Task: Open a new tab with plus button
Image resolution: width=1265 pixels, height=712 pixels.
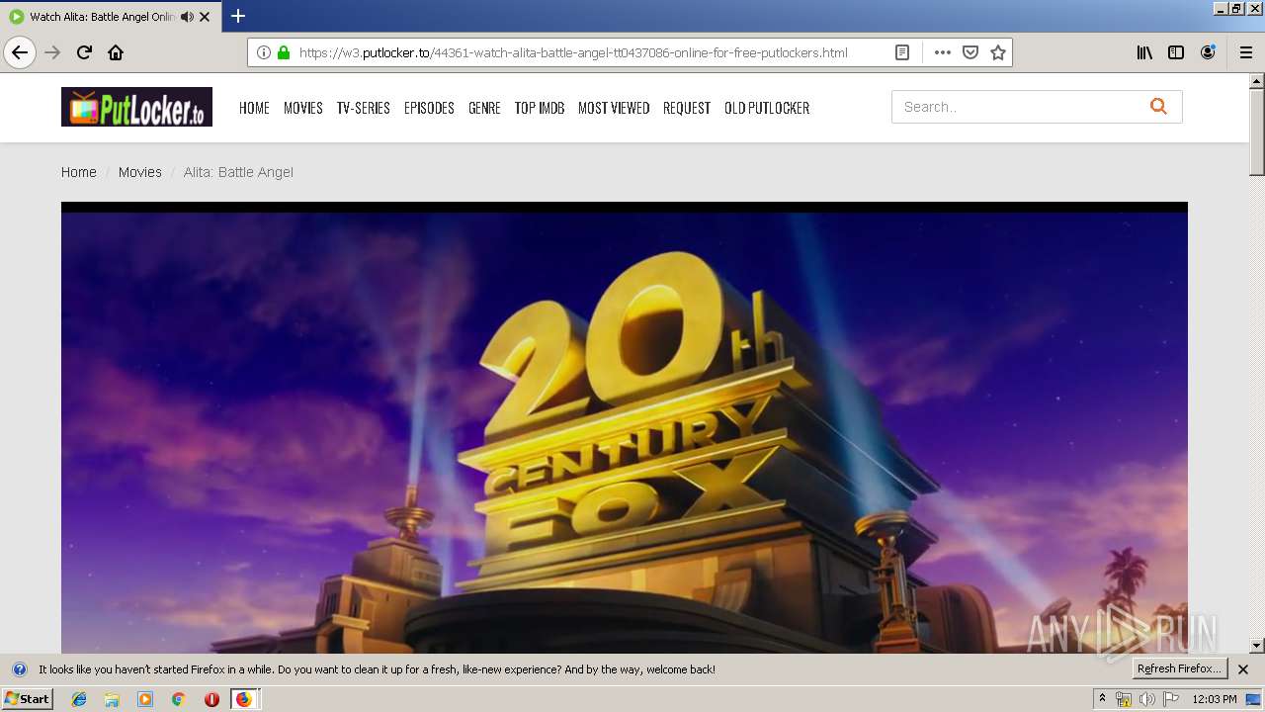Action: [238, 16]
